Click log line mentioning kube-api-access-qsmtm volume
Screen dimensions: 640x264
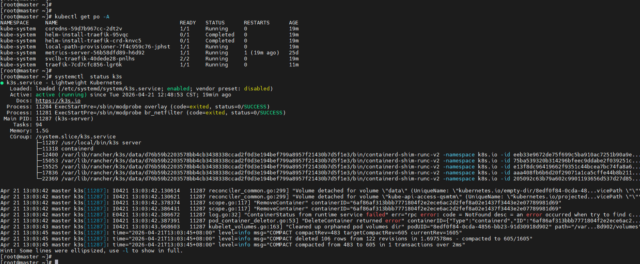(x=320, y=197)
